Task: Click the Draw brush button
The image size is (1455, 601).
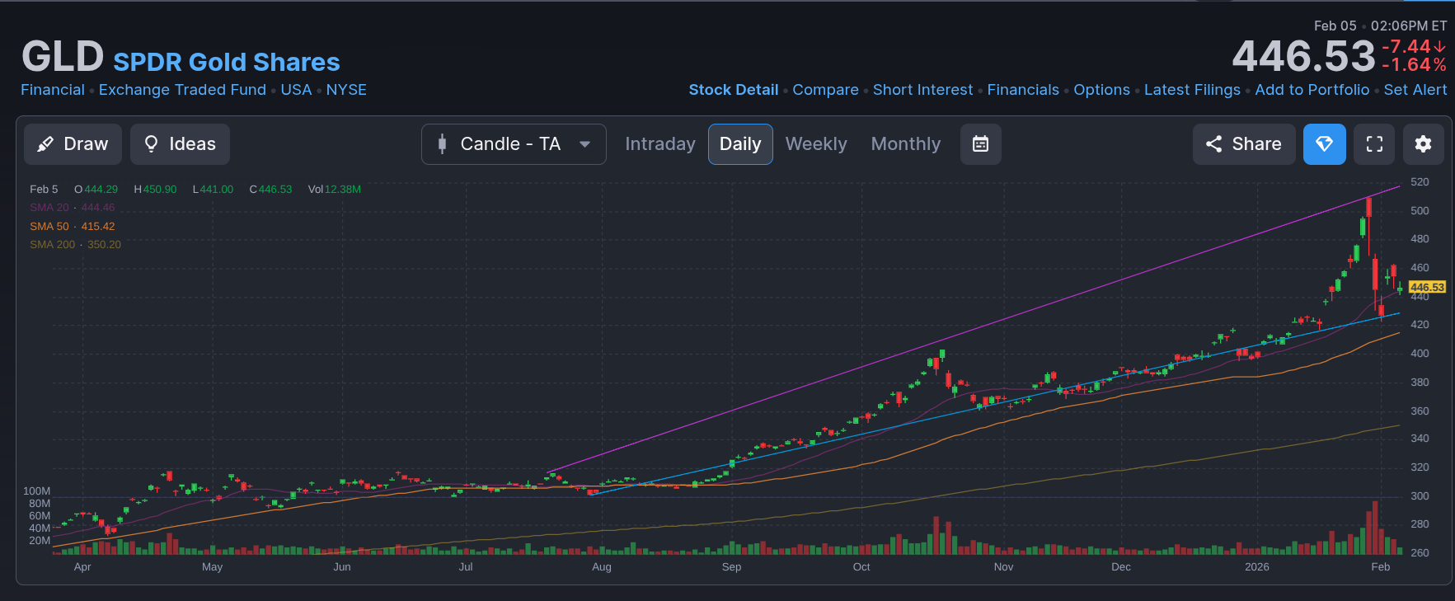Action: 73,144
